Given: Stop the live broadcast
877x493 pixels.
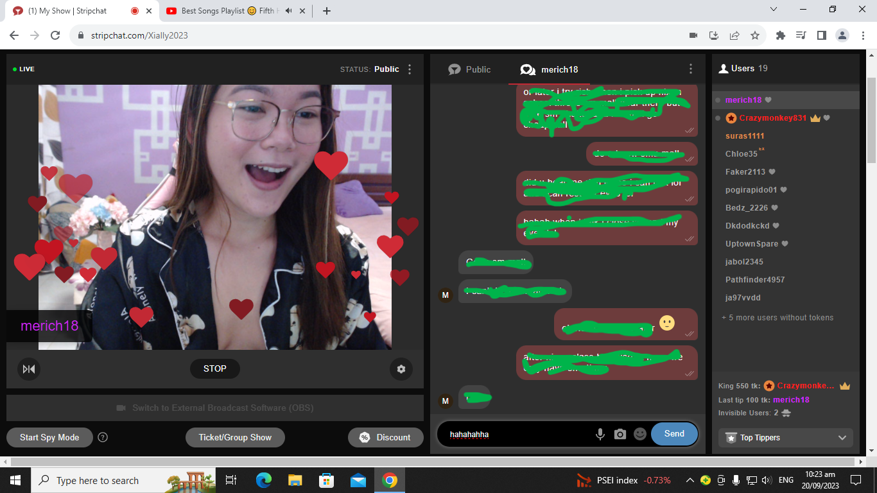Looking at the screenshot, I should tap(215, 368).
